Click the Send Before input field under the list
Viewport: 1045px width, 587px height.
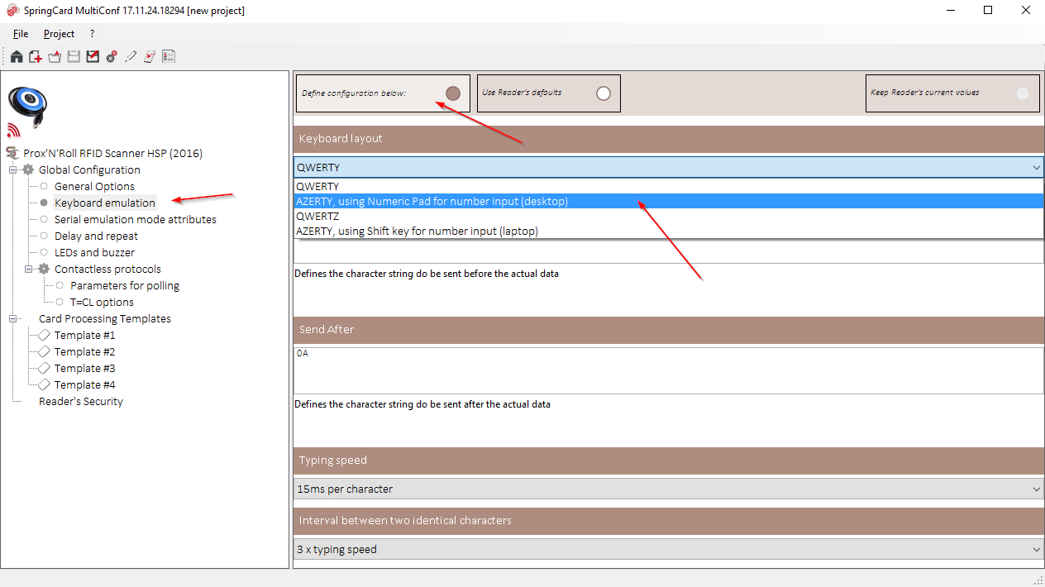(x=669, y=251)
